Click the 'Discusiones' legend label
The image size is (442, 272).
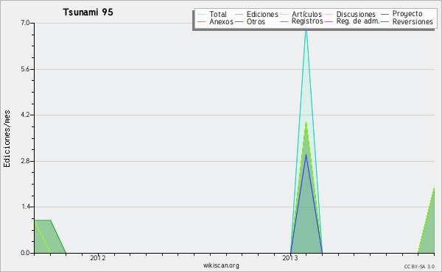(x=356, y=15)
